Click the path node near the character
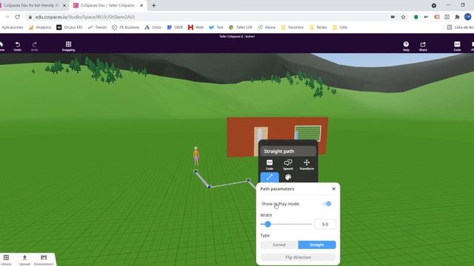Screen dimensions: 474x266 point(196,171)
